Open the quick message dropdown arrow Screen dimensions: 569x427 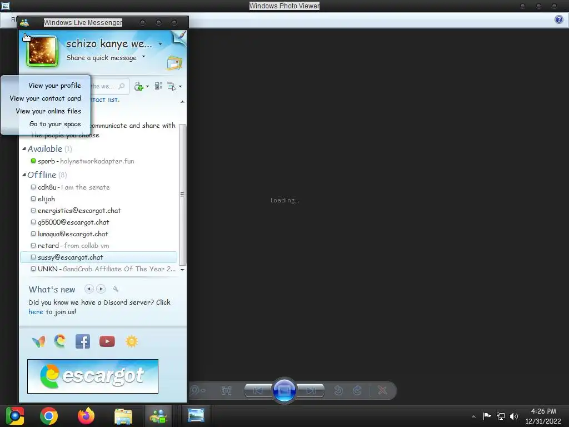click(x=144, y=57)
